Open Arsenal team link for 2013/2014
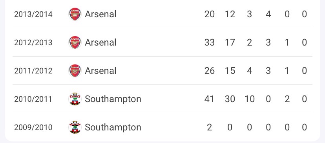 [x=100, y=14]
